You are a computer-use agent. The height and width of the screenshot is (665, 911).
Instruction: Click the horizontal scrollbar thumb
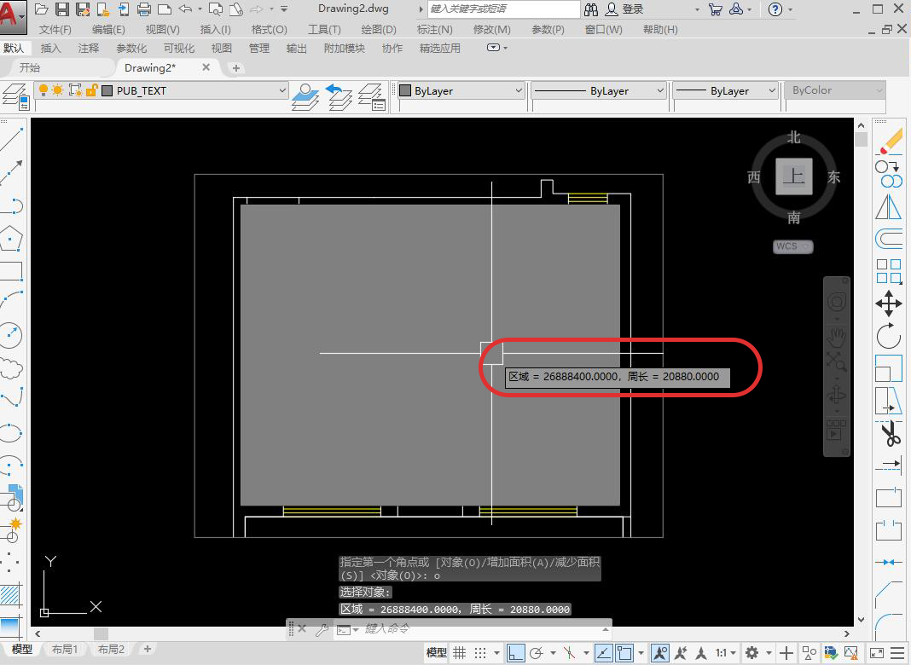click(102, 633)
